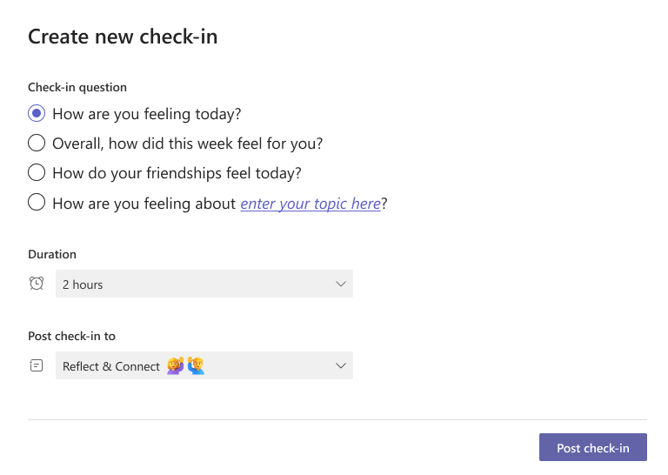The width and height of the screenshot is (668, 475).
Task: Click the channel icon beside Reflect & Connect
Action: 37,366
